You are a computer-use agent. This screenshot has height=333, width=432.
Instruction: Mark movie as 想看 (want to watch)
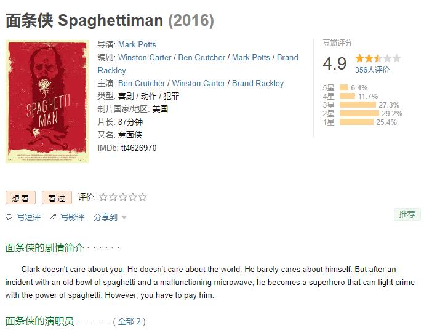(20, 198)
